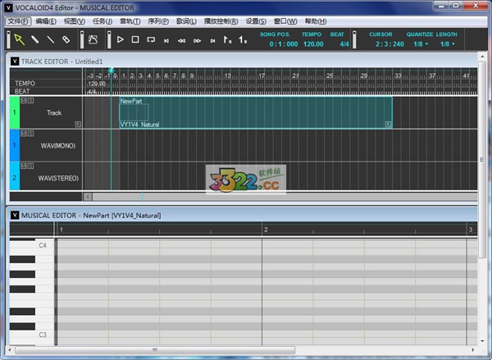Click the NewPart block in track editor

pos(254,112)
